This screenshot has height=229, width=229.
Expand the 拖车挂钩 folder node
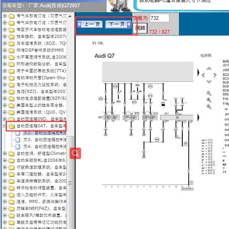tap(5, 36)
